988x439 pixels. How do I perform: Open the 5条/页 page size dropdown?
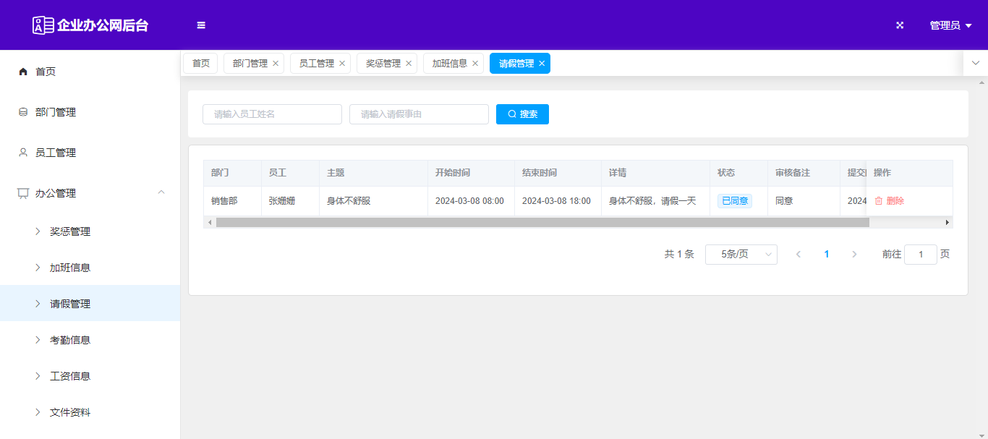pos(741,255)
